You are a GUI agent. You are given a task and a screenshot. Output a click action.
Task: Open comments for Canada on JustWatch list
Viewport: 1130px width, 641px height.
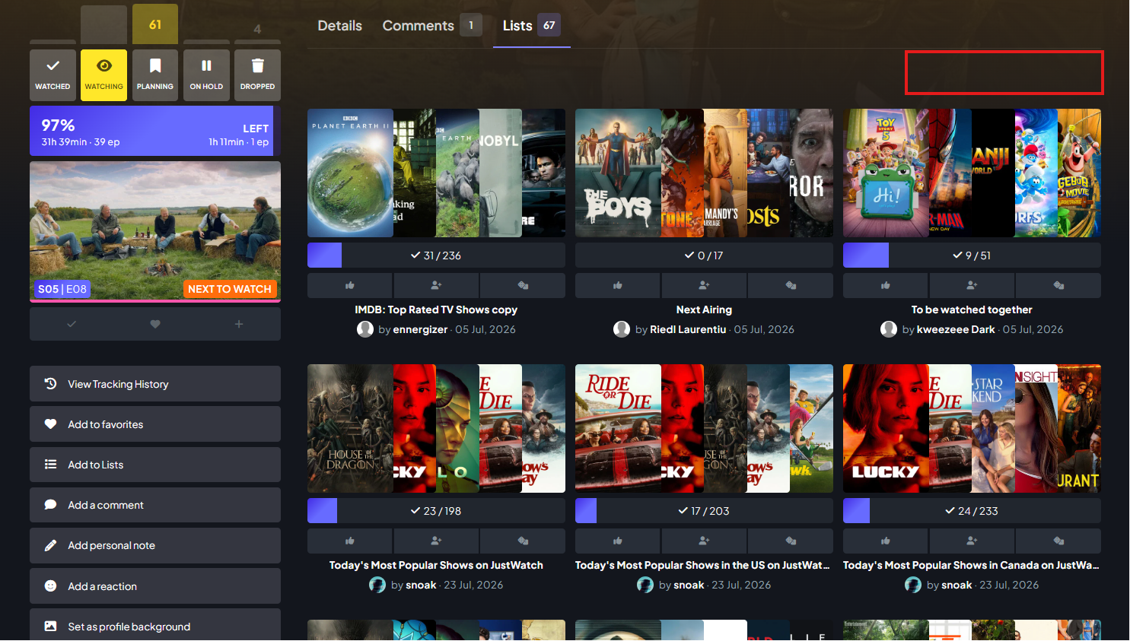coord(1058,541)
